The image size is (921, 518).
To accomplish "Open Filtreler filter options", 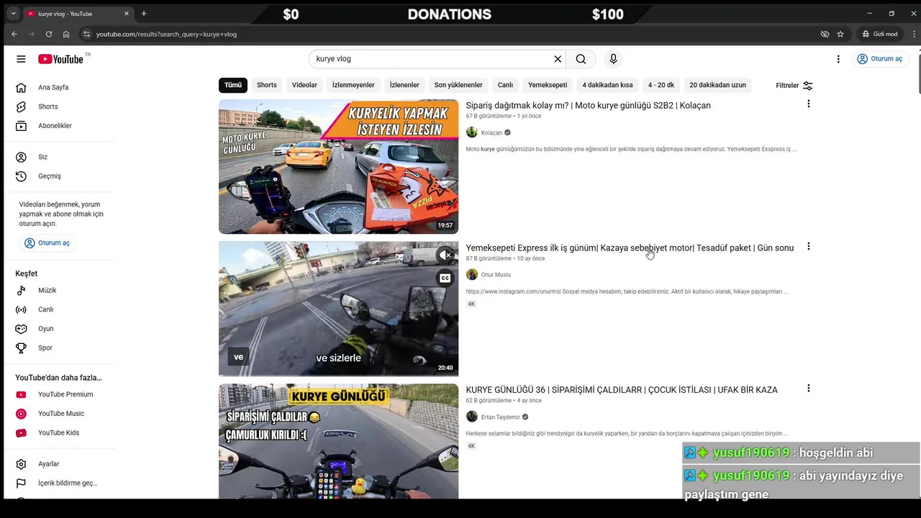I will tap(794, 86).
